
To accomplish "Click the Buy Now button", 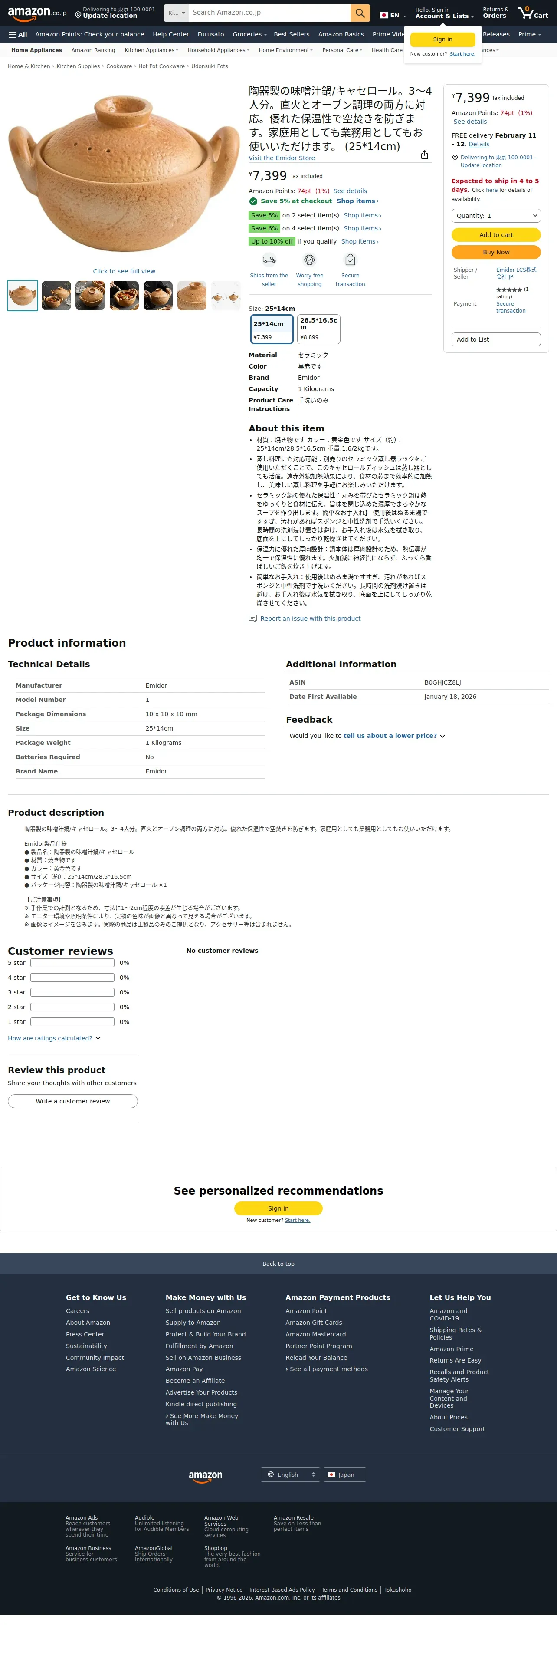I will [x=496, y=253].
